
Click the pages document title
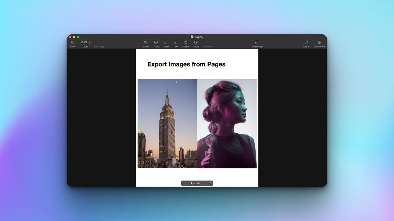click(x=198, y=37)
